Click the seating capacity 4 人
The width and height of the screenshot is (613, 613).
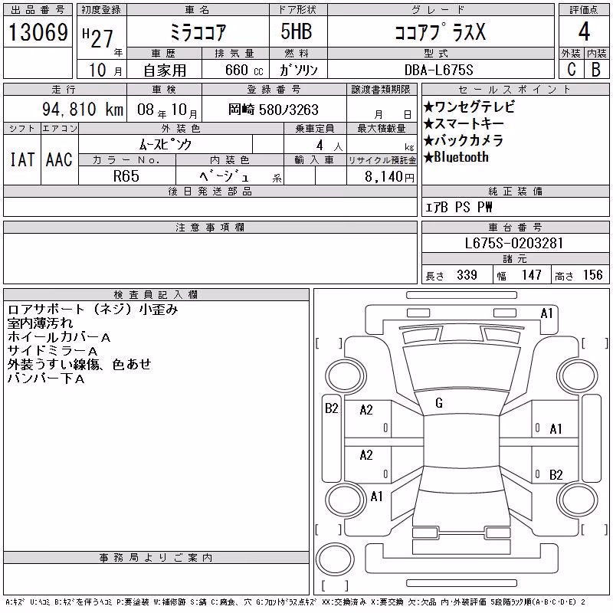[x=329, y=146]
